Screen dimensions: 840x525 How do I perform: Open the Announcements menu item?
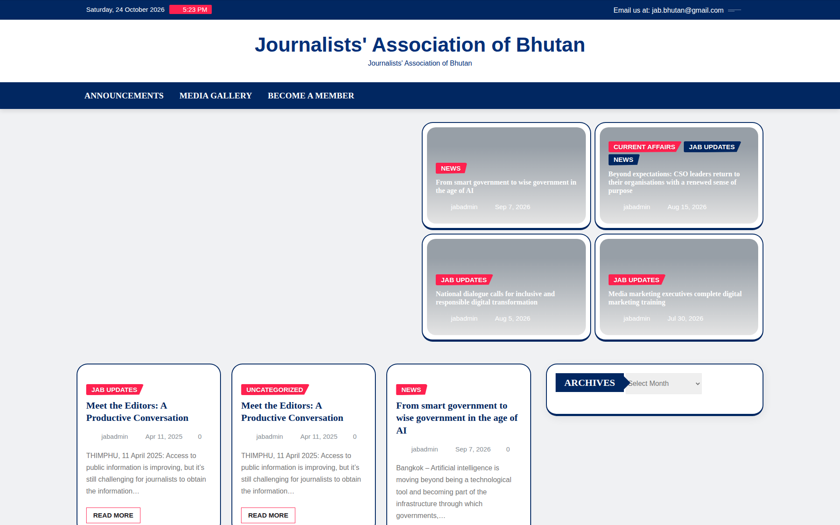124,95
